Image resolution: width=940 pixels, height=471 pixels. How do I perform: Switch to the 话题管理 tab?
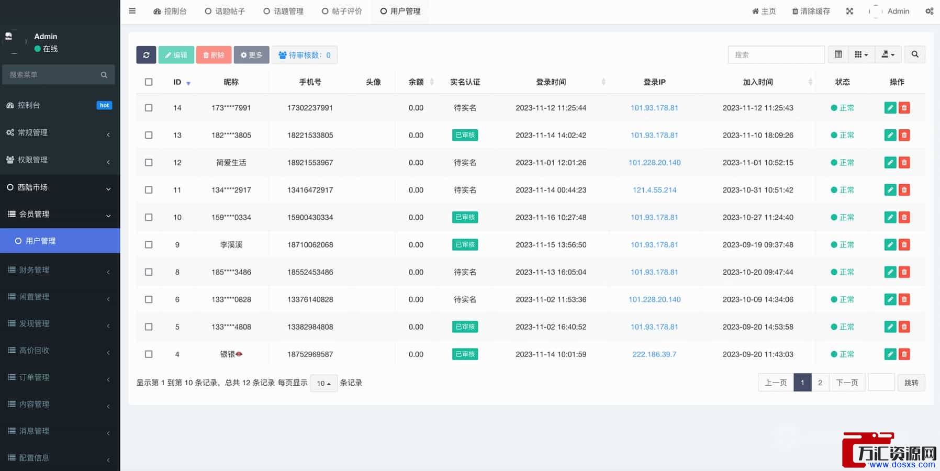point(283,11)
